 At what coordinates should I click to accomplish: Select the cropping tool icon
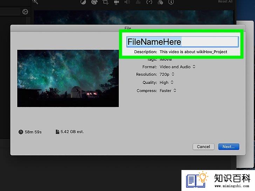click(x=105, y=2)
